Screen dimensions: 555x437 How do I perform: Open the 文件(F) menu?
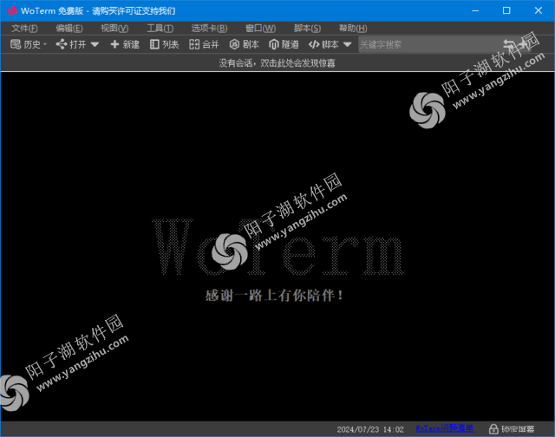24,29
